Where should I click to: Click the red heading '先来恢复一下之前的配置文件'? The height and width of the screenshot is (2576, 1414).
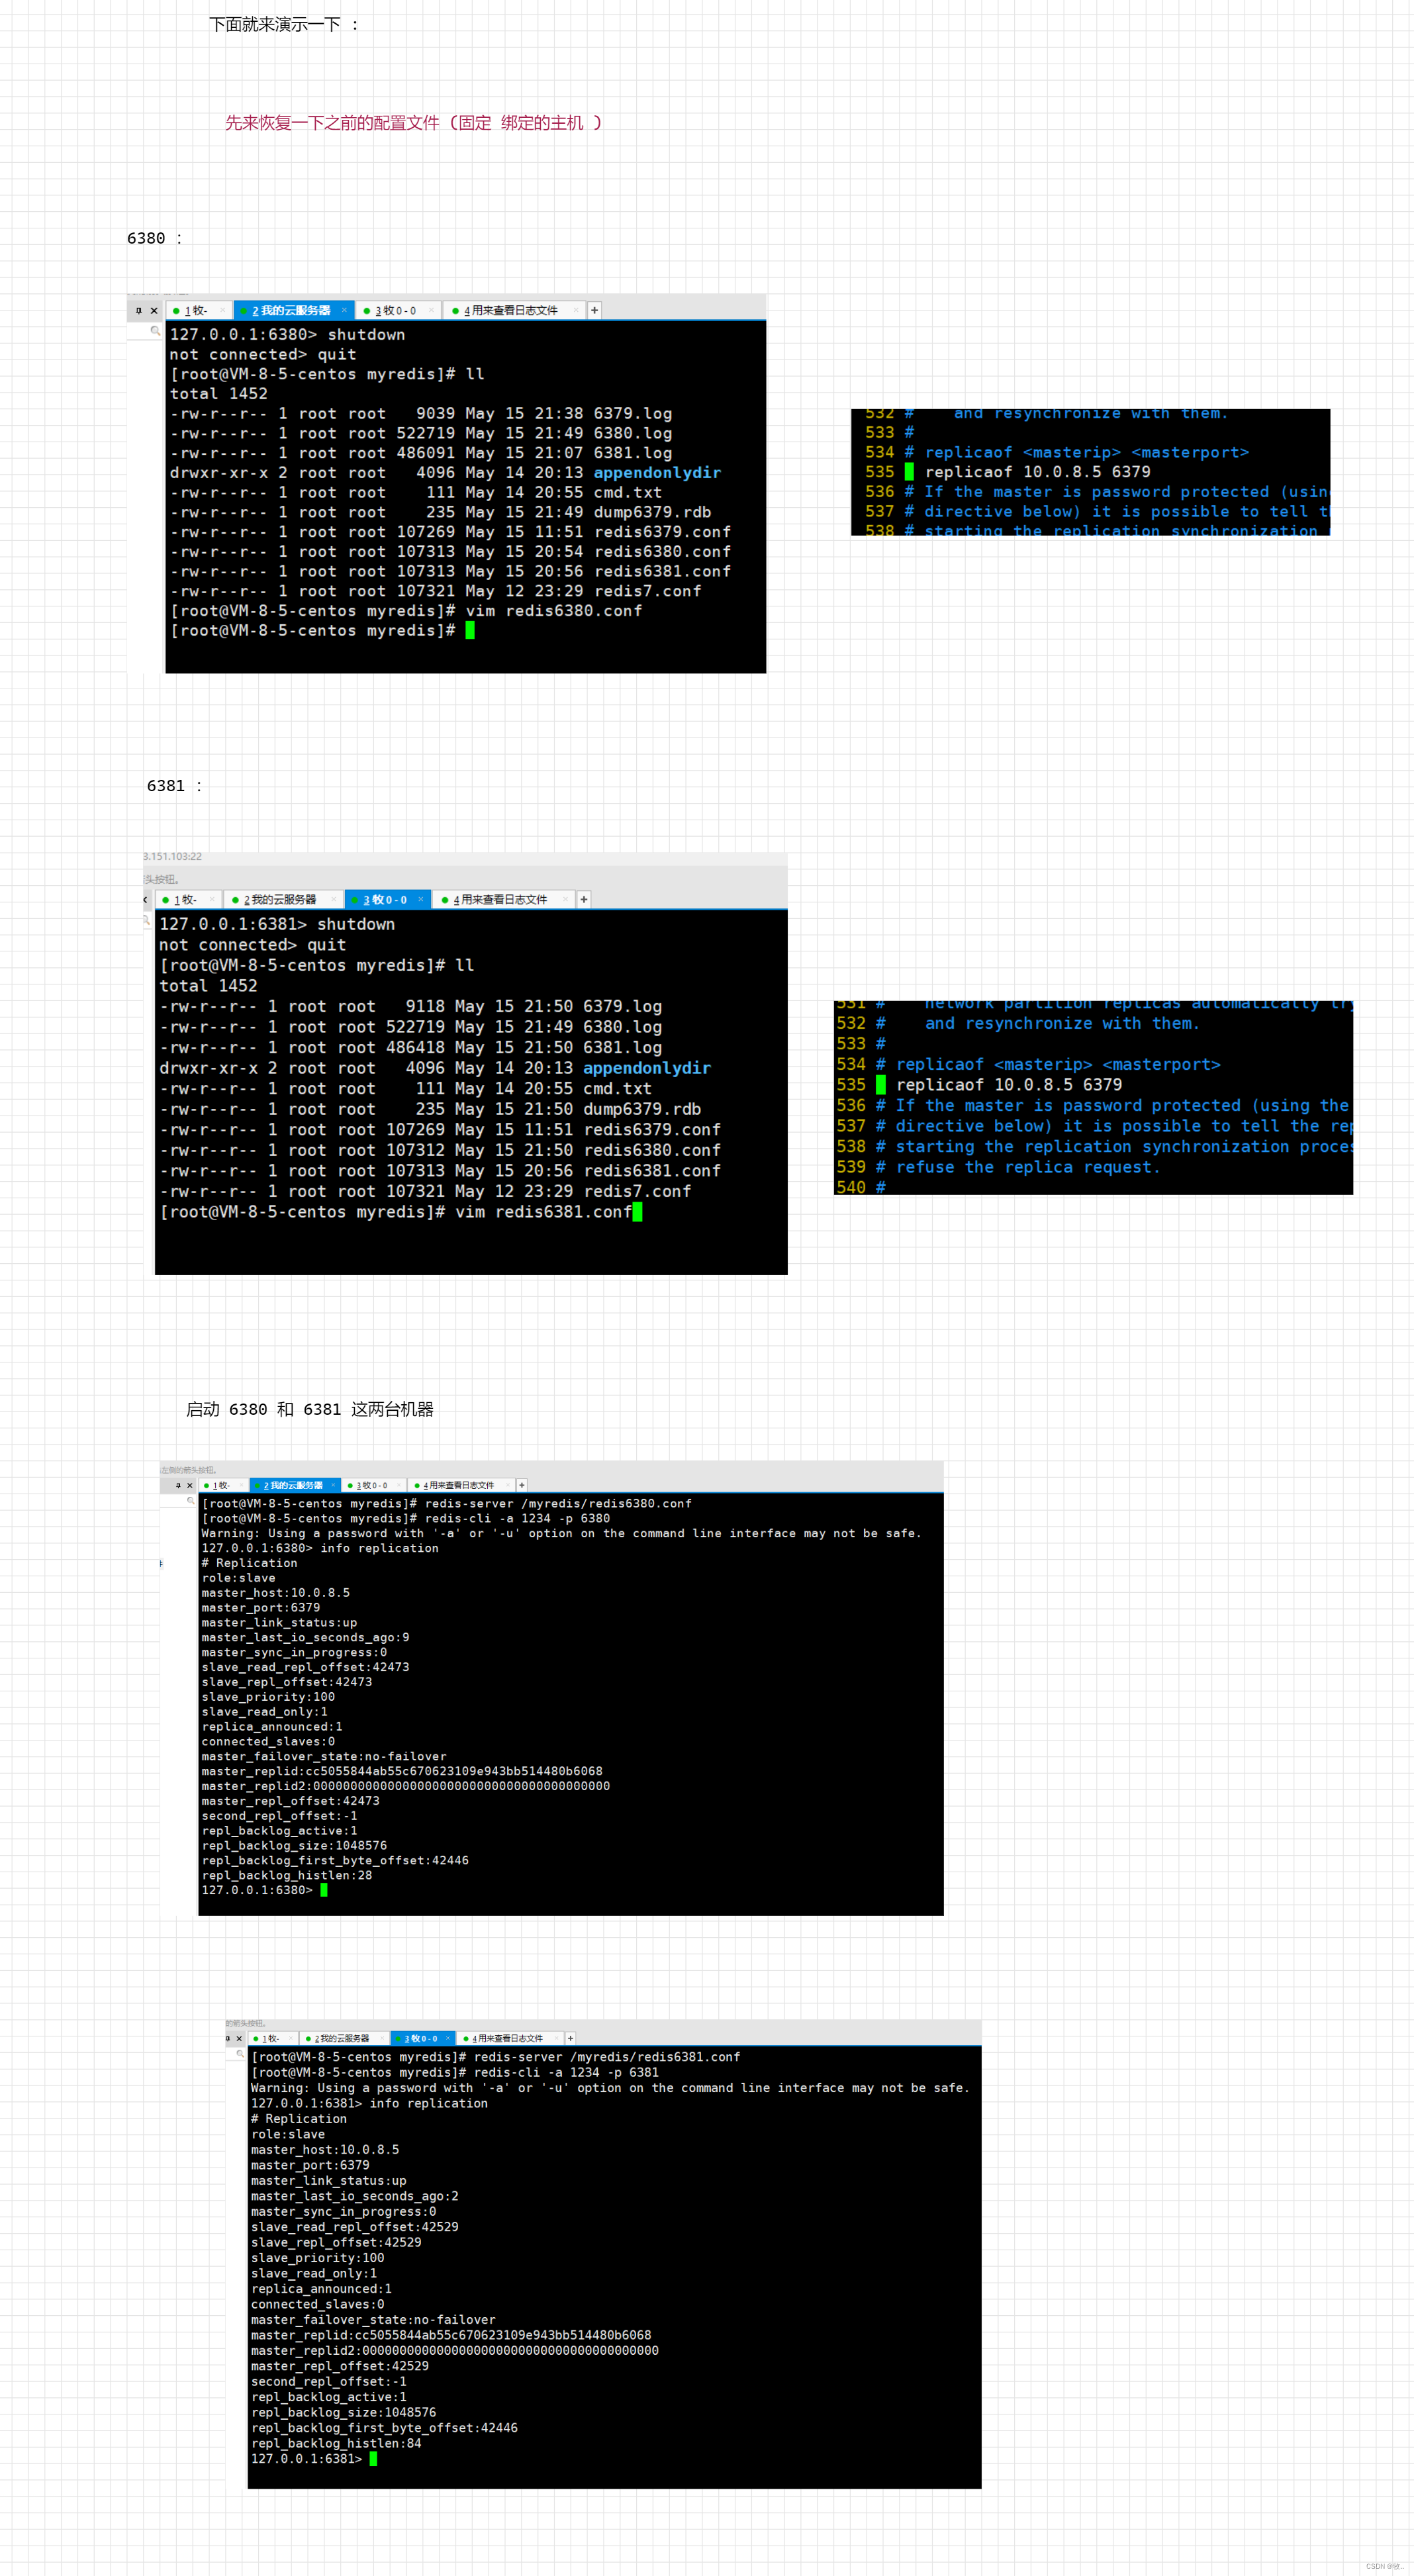point(332,123)
